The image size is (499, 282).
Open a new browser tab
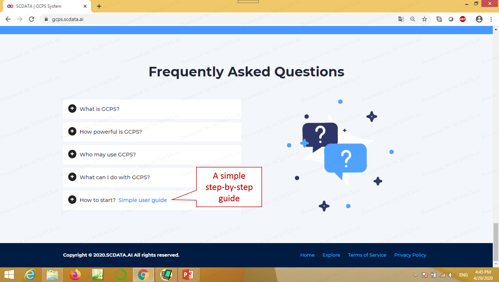point(99,6)
